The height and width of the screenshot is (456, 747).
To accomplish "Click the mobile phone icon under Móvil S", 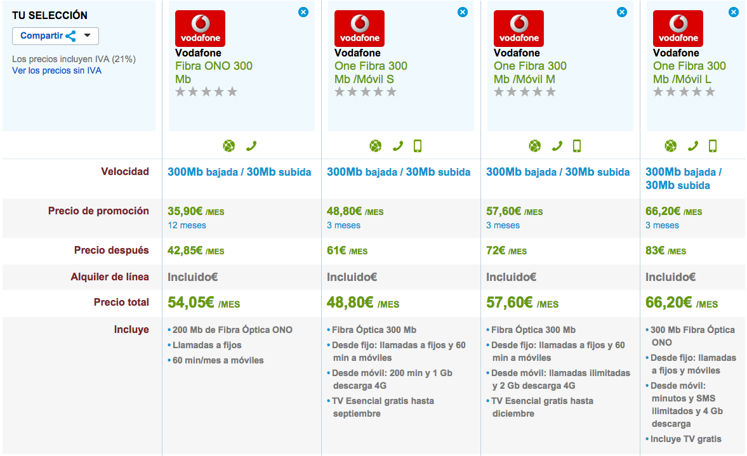I will coord(418,146).
